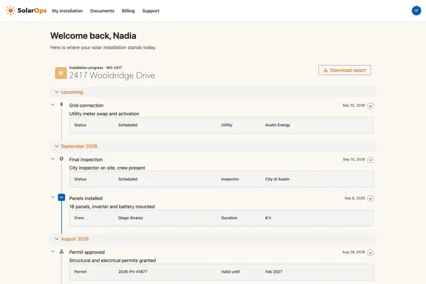Click the Installation progress WO-2417 label
Image resolution: width=426 pixels, height=284 pixels.
(x=95, y=68)
